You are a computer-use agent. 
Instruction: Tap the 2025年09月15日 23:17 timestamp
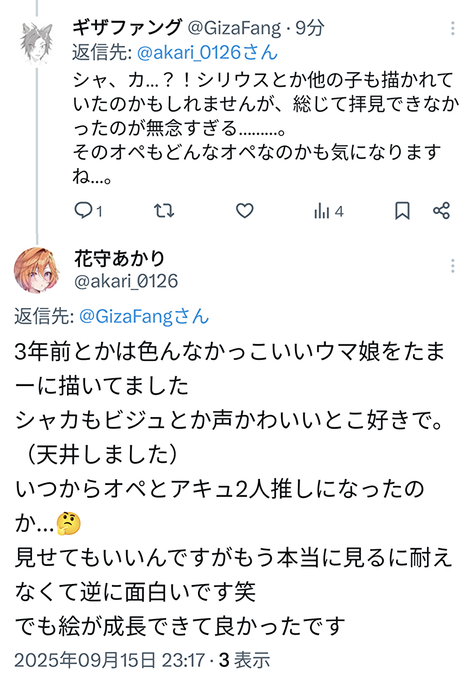pos(109,660)
